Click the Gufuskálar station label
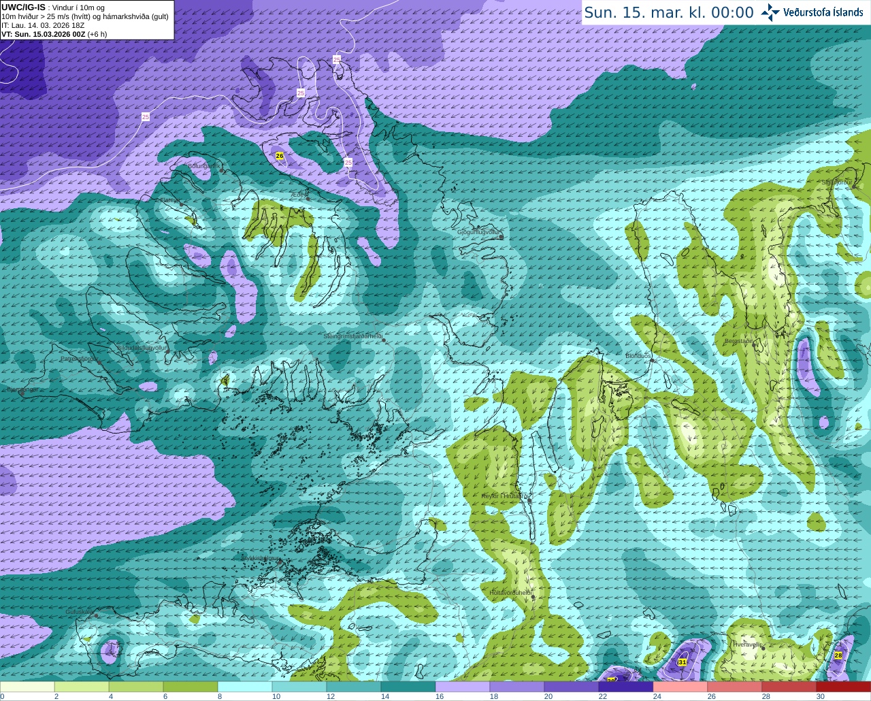Image resolution: width=871 pixels, height=701 pixels. click(79, 612)
